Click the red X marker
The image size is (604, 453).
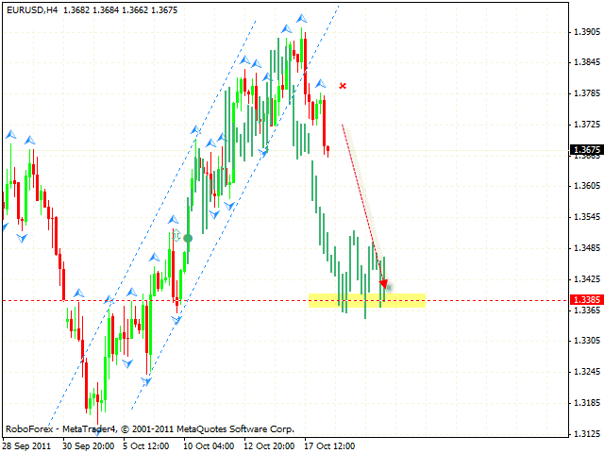[x=343, y=86]
